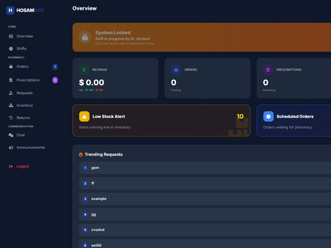Click the Orders pending stat card

coord(207,78)
